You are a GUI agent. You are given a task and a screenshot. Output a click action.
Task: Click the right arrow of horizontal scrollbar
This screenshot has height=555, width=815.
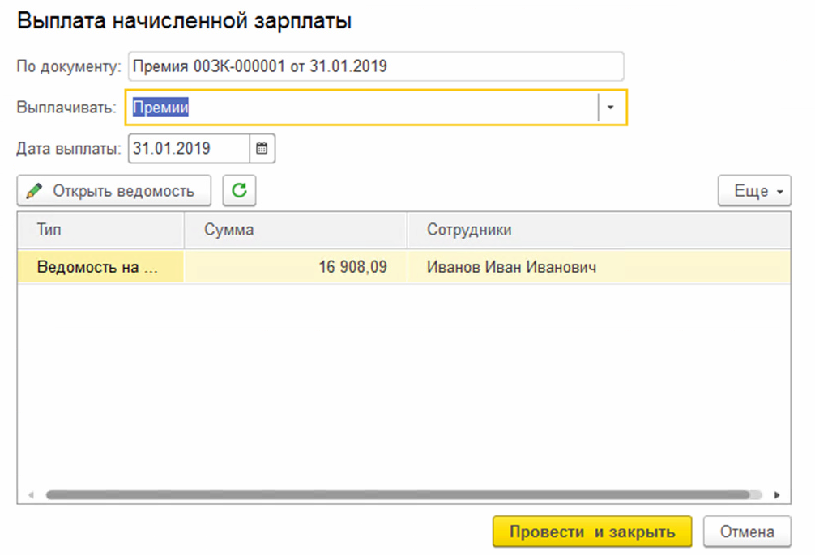pos(776,494)
